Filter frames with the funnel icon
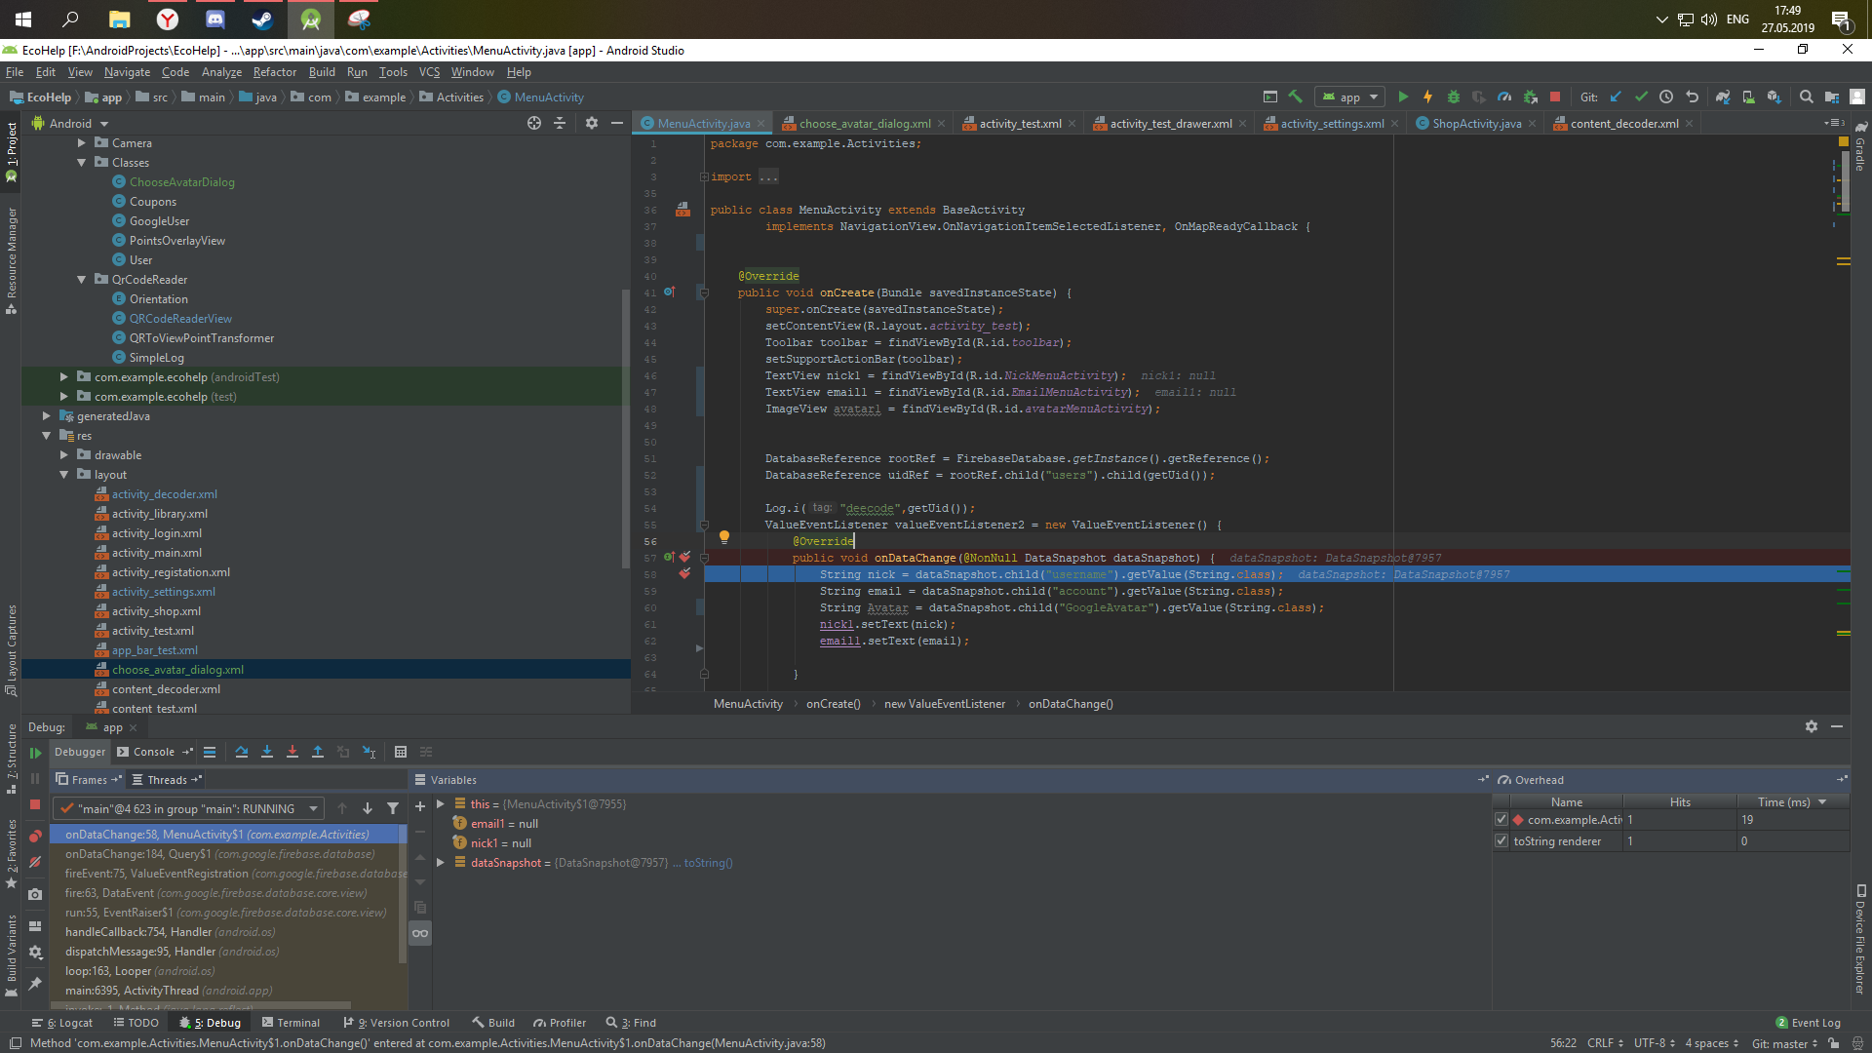The width and height of the screenshot is (1872, 1053). (393, 808)
